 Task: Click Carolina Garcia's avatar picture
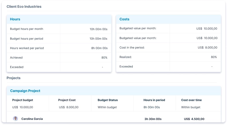15,119
